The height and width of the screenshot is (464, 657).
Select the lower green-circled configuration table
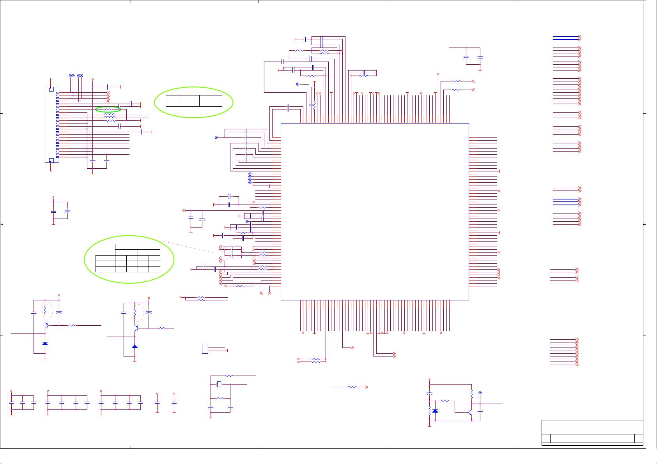128,258
